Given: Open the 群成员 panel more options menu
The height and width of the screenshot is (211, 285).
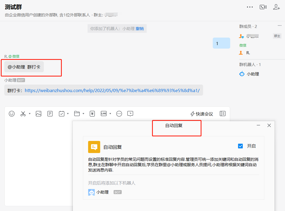Looking at the screenshot, I should pyautogui.click(x=279, y=26).
